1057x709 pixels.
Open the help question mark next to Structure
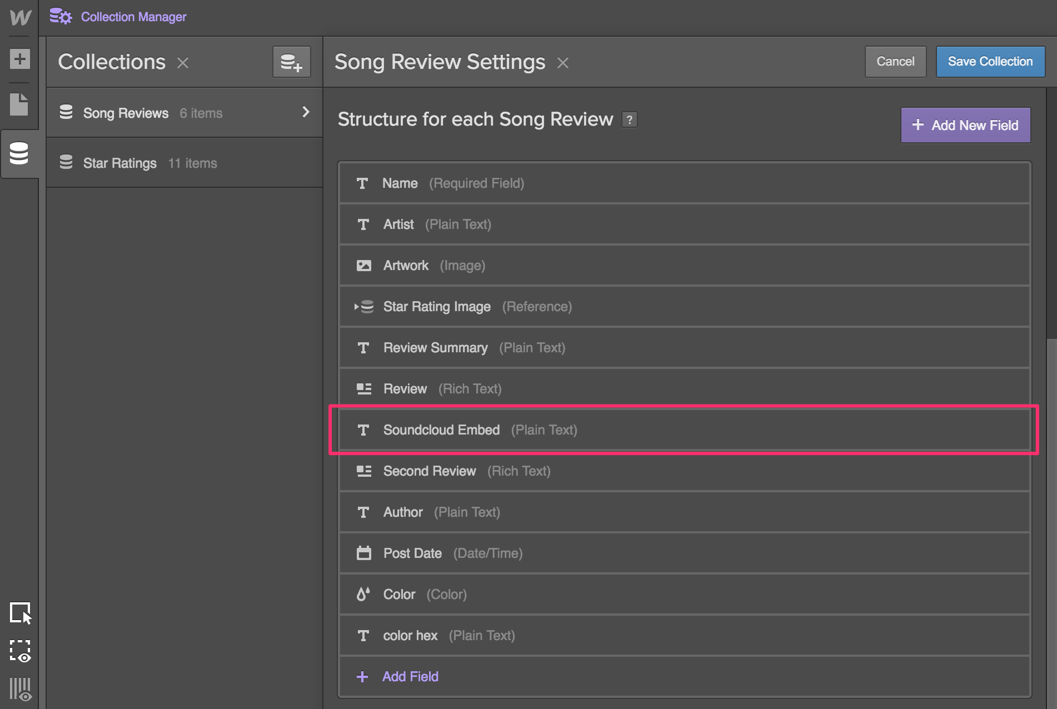pos(630,119)
